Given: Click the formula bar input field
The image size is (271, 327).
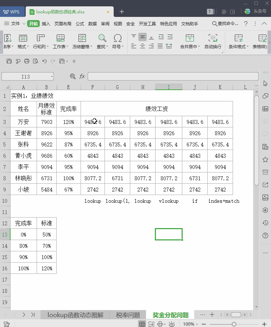Looking at the screenshot, I should (173, 76).
